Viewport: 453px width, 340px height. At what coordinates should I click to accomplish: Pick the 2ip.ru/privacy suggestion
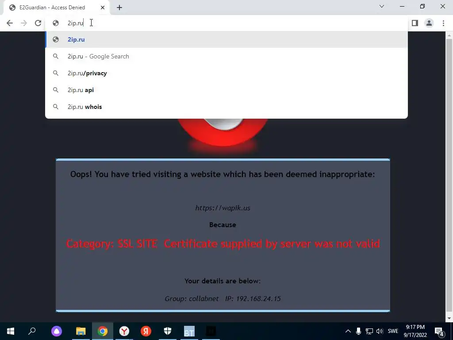226,73
